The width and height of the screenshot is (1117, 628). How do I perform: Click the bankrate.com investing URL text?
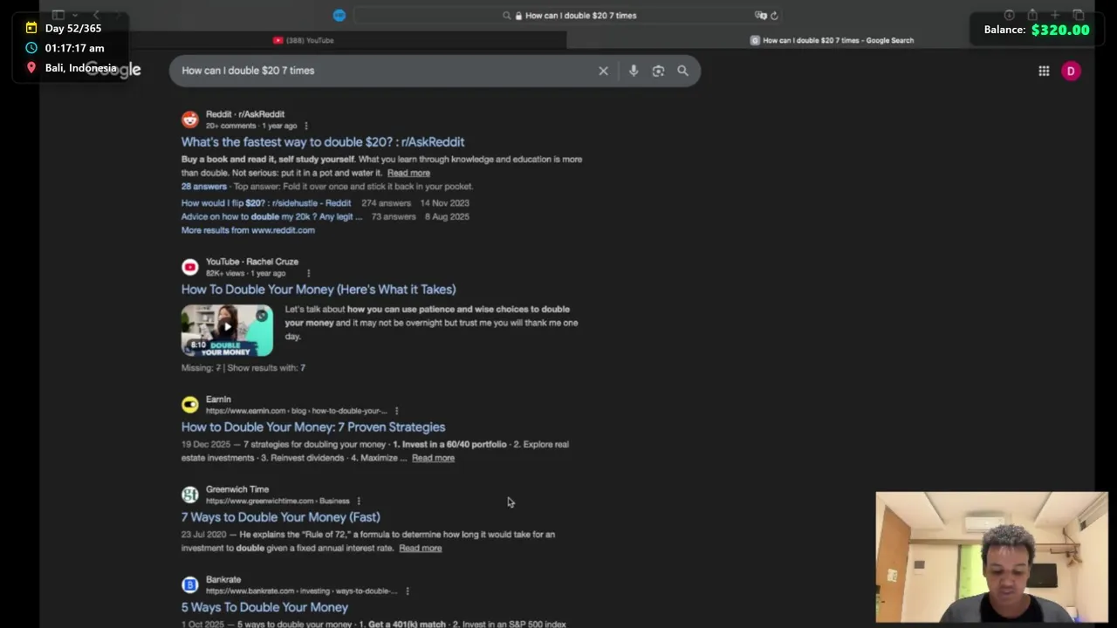click(302, 590)
